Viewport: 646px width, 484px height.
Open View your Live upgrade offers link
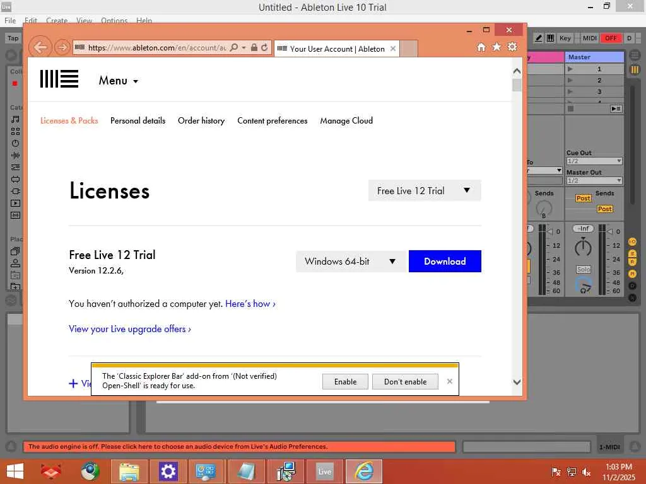tap(130, 329)
